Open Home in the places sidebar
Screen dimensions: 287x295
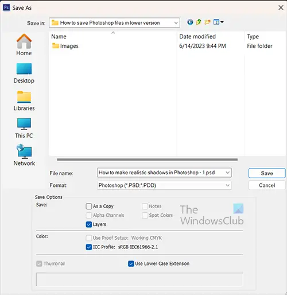[24, 45]
